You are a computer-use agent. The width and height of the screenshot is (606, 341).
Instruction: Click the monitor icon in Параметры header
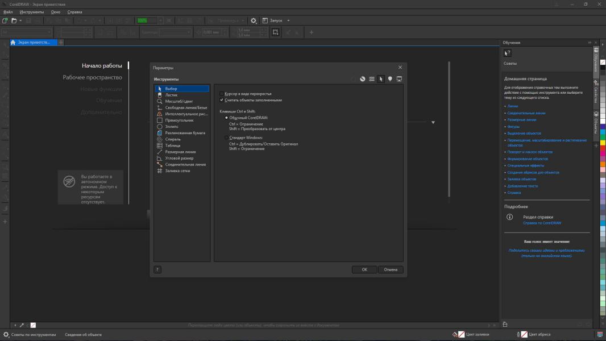399,79
